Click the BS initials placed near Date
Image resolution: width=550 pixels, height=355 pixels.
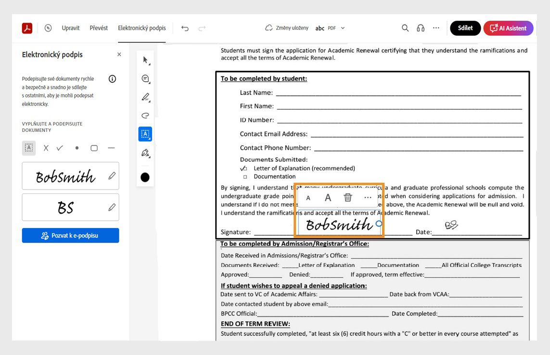451,225
